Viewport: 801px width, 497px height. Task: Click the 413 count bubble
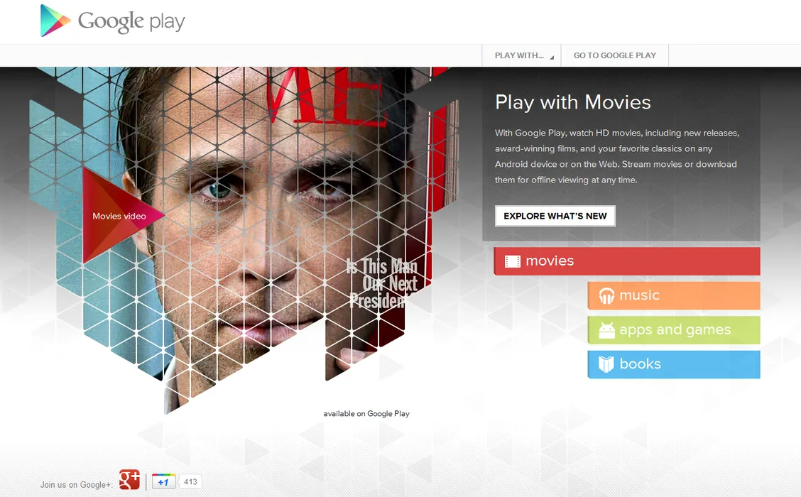190,481
